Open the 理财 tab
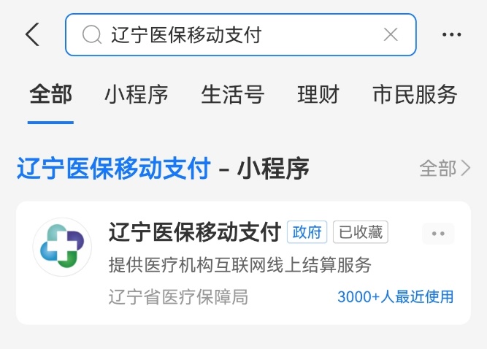The image size is (487, 349). pos(318,94)
